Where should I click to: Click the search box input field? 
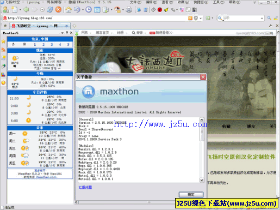click(241, 18)
